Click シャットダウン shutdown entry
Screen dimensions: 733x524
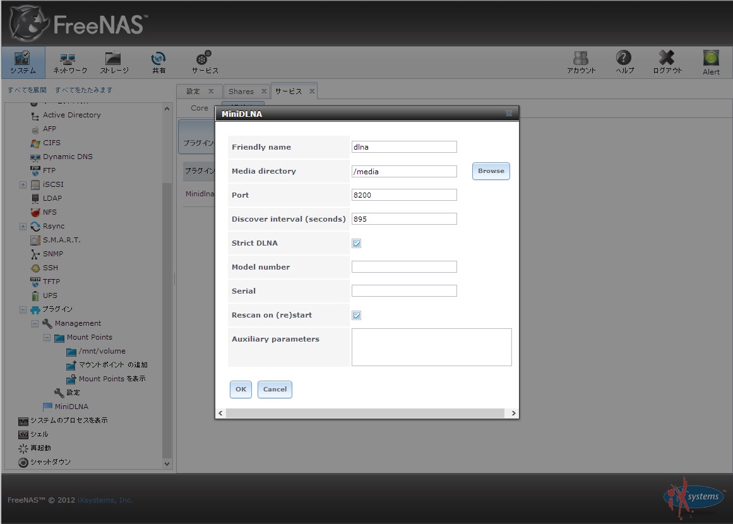pos(50,462)
